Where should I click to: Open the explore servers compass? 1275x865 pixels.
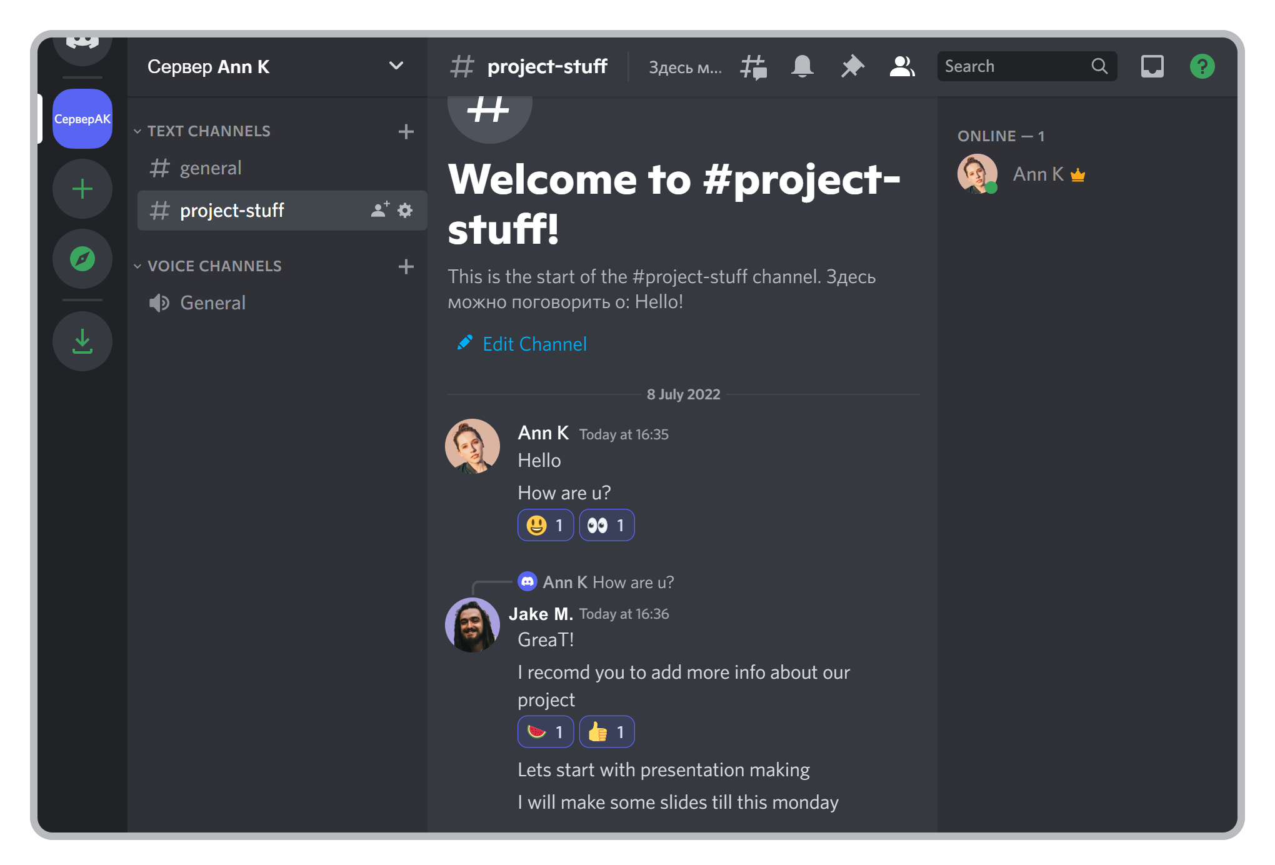coord(82,258)
